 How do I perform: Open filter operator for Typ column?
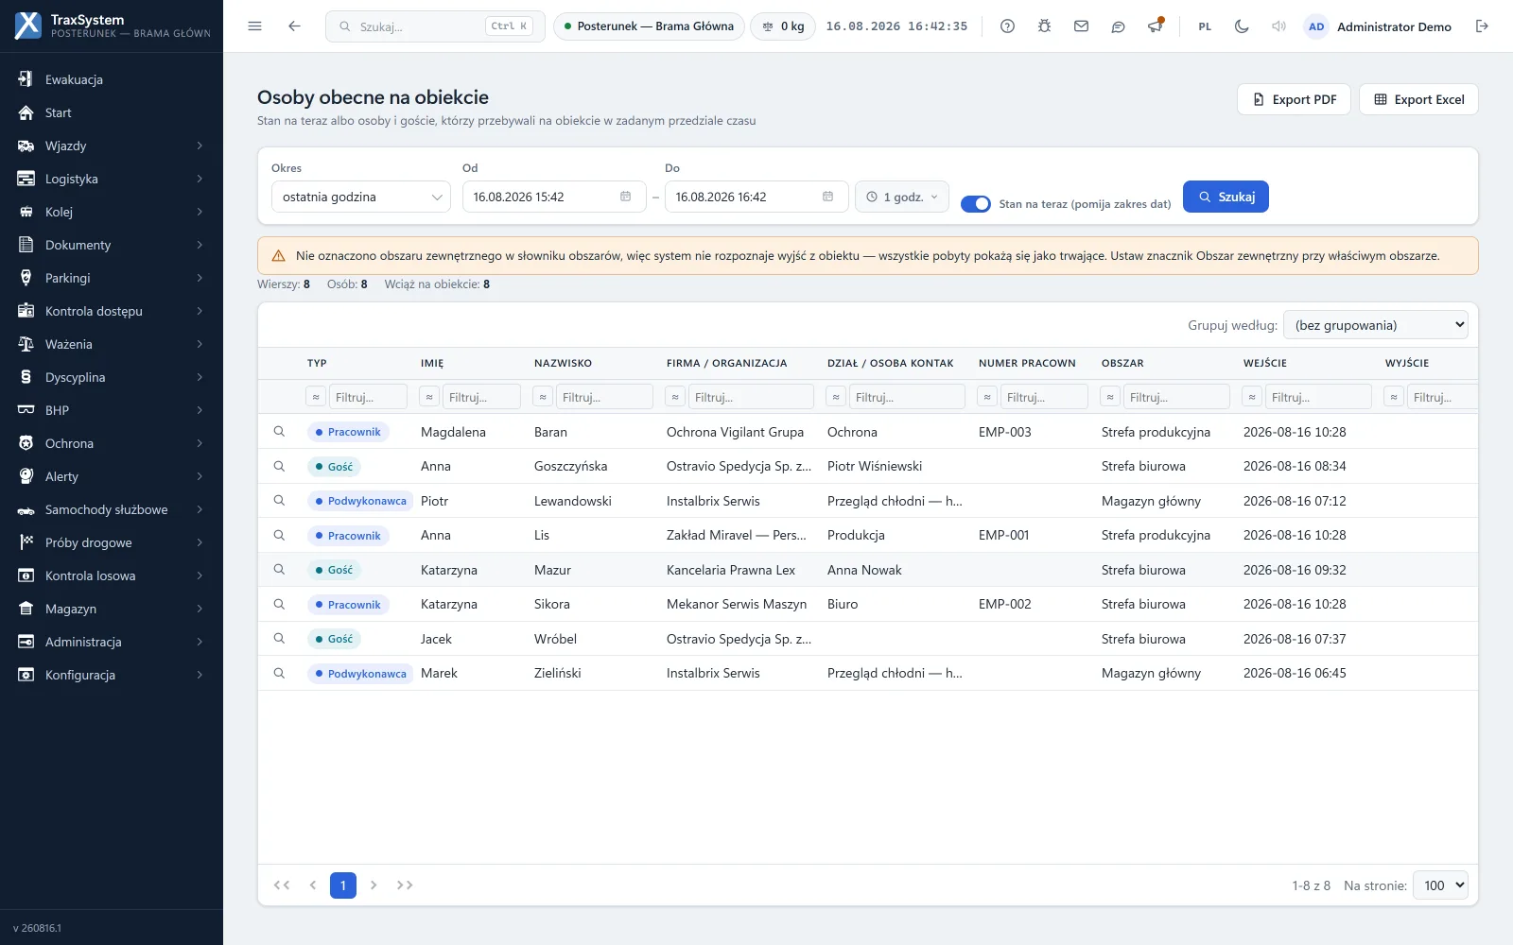click(316, 397)
